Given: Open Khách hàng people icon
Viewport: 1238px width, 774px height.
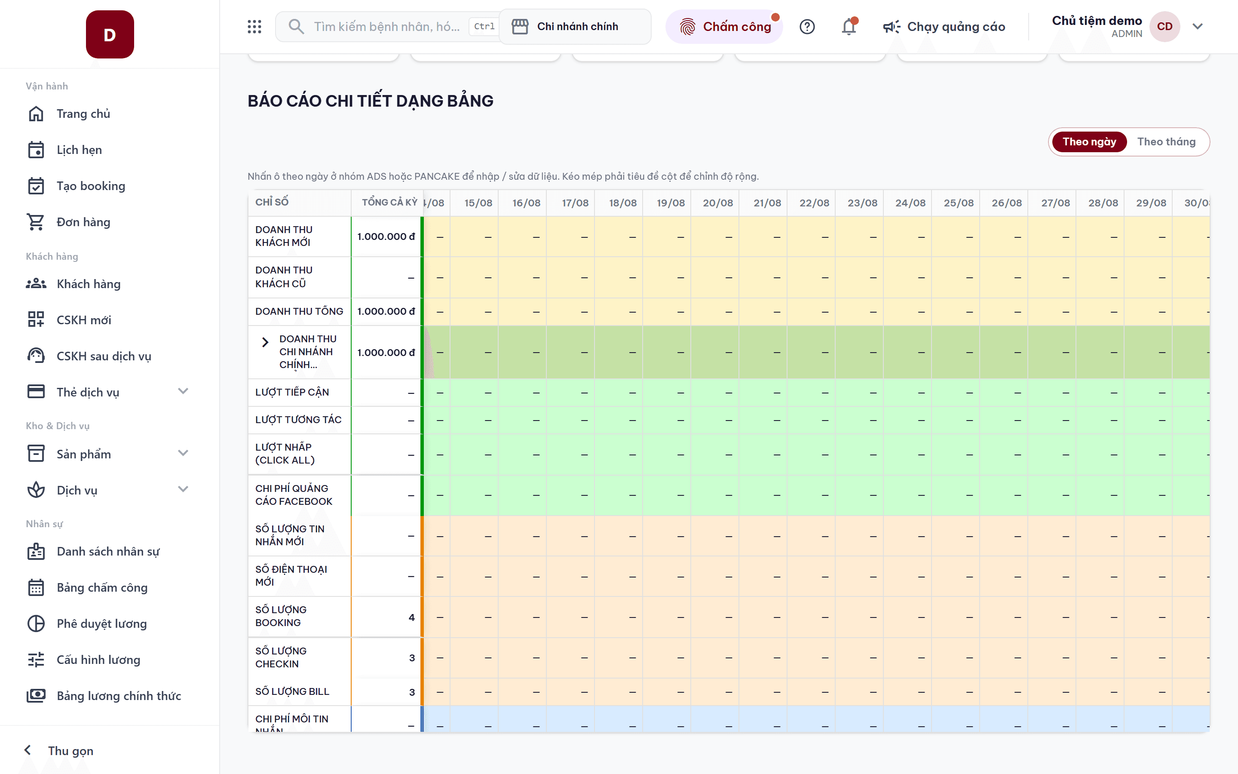Looking at the screenshot, I should (x=36, y=284).
